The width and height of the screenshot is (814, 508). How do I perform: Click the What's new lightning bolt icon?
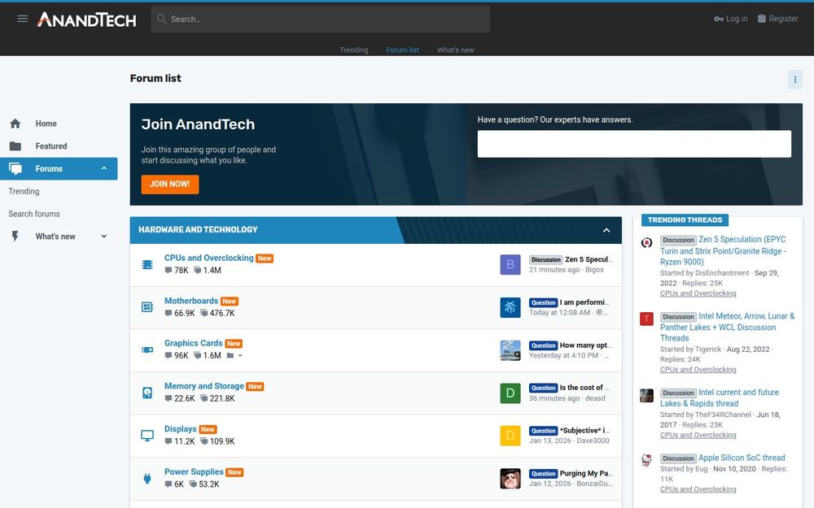pos(15,237)
